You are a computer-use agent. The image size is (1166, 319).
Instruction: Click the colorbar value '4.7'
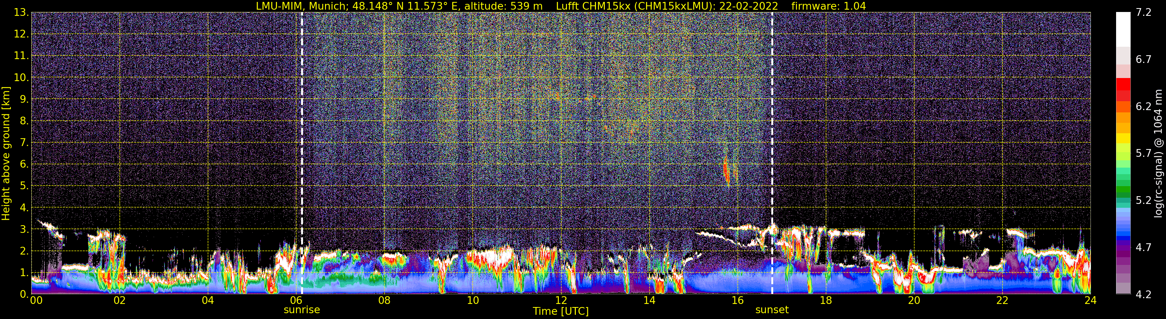[x=1144, y=247]
